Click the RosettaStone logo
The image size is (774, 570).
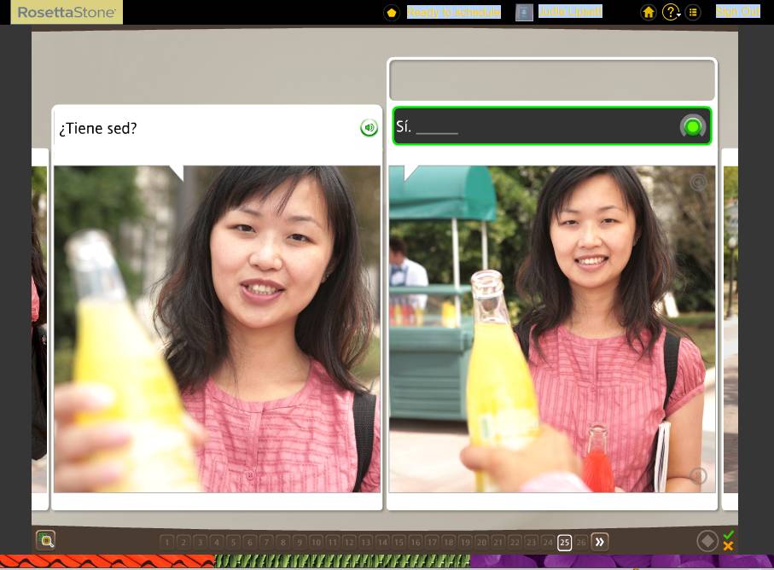click(x=67, y=12)
